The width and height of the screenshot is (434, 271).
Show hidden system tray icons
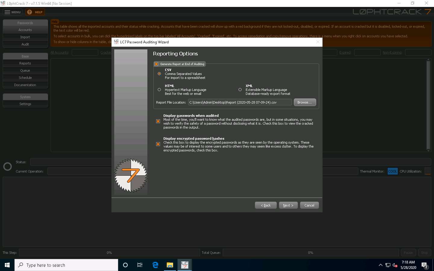pos(380,265)
